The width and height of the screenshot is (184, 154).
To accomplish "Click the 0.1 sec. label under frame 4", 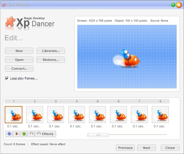I will coord(76,126).
